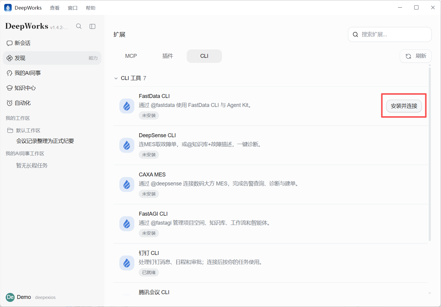Switch to the MCP tab

click(131, 56)
